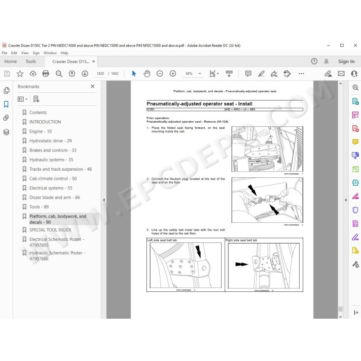Add a sticky note comment

[248, 74]
